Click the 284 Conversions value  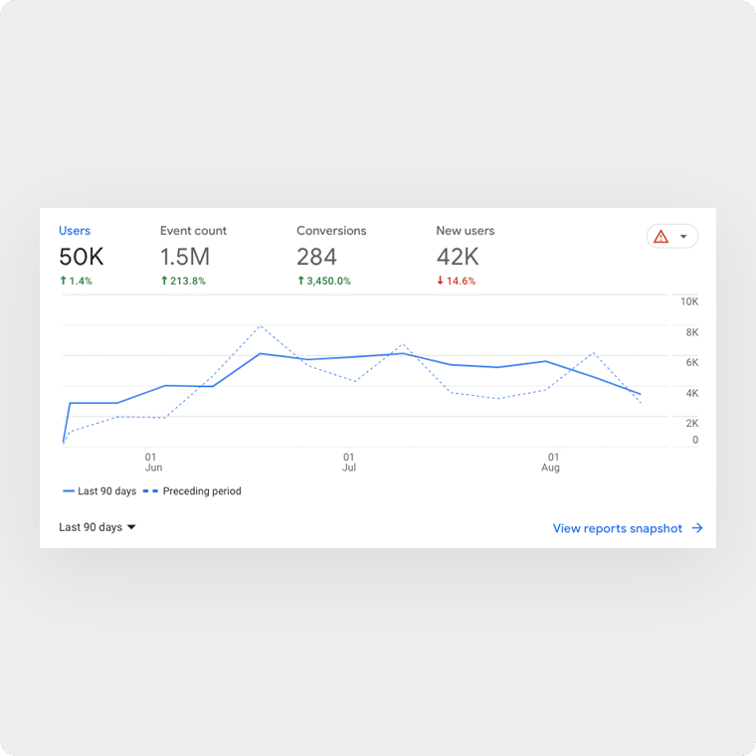[x=316, y=258]
